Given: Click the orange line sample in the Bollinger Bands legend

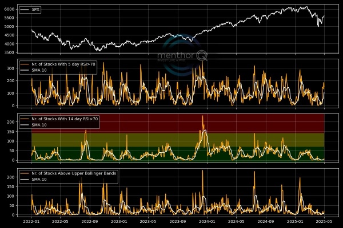Looking at the screenshot, I should [x=25, y=173].
